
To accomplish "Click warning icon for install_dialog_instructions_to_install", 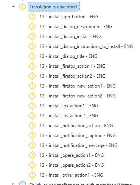I will click(x=32, y=46).
